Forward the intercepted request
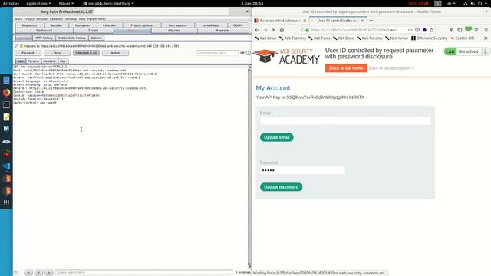Screen dimensions: 491x276 [x=28, y=53]
